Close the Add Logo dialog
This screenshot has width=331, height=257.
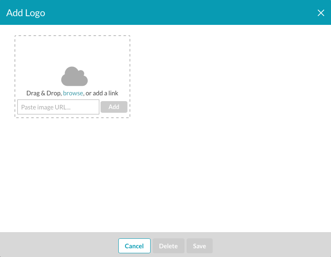tap(321, 13)
